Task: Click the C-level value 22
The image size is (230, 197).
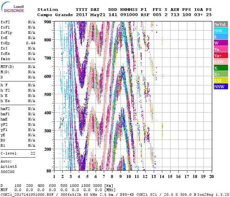Action: coord(33,153)
